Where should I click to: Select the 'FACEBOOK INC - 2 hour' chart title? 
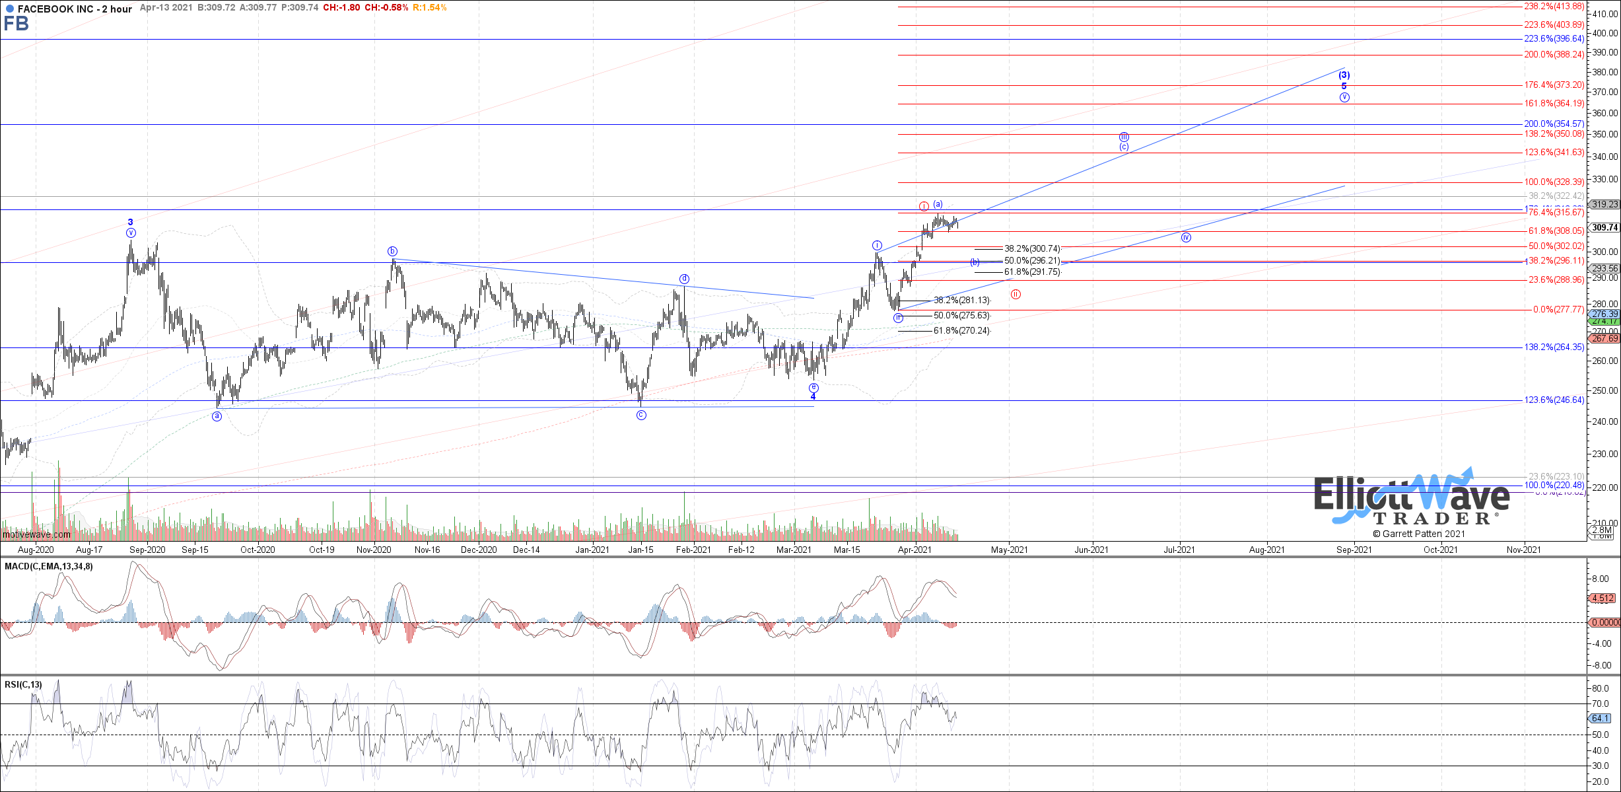pyautogui.click(x=75, y=9)
